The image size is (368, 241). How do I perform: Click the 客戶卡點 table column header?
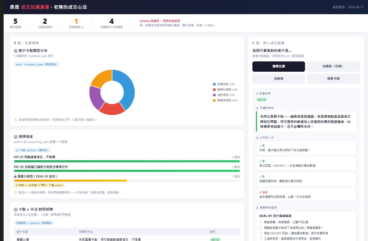(x=22, y=232)
